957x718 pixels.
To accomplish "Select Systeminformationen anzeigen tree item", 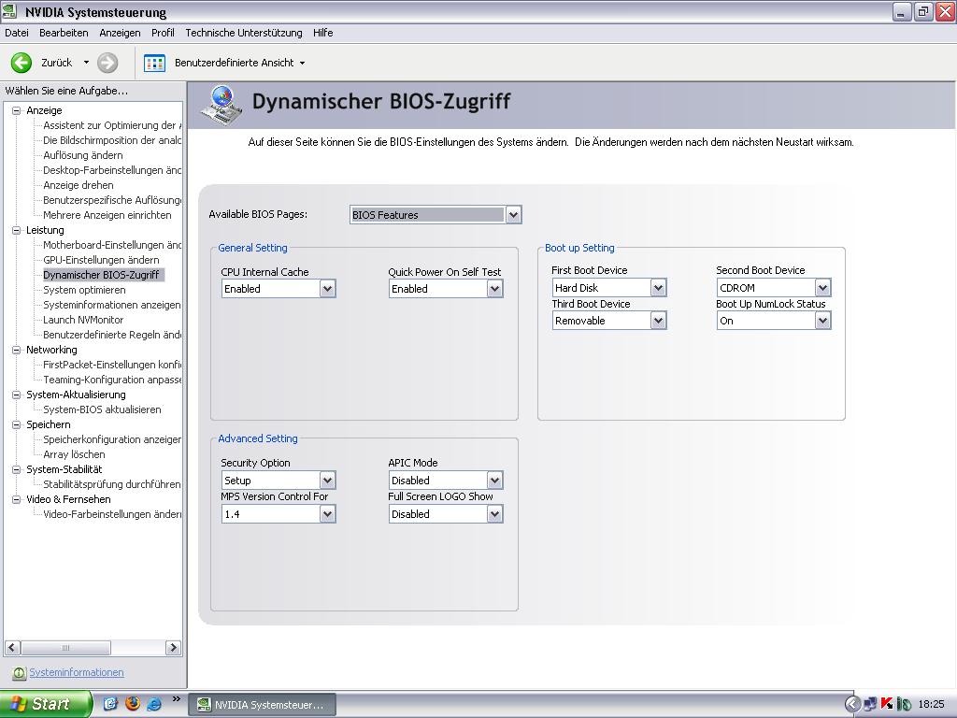I will (112, 305).
